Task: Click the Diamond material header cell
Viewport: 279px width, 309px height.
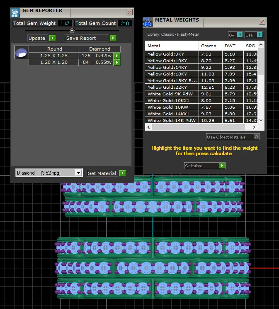Action: [99, 49]
